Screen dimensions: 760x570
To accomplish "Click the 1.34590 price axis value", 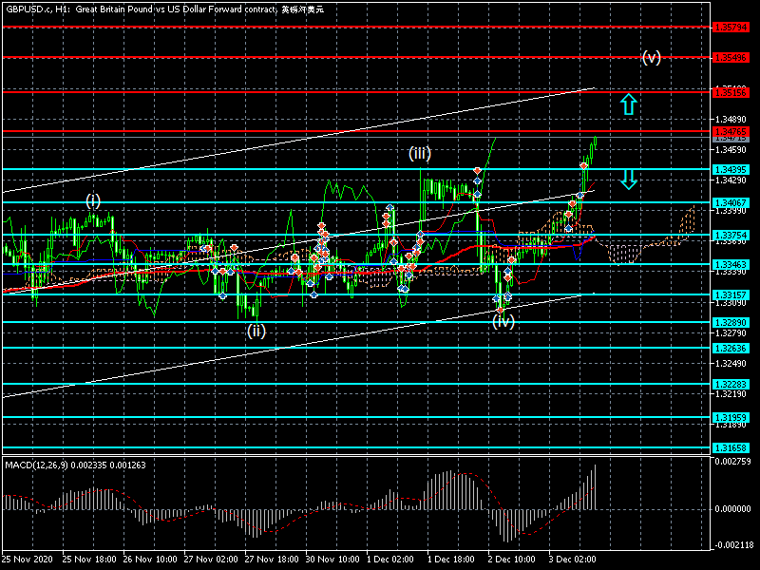I will coord(731,150).
